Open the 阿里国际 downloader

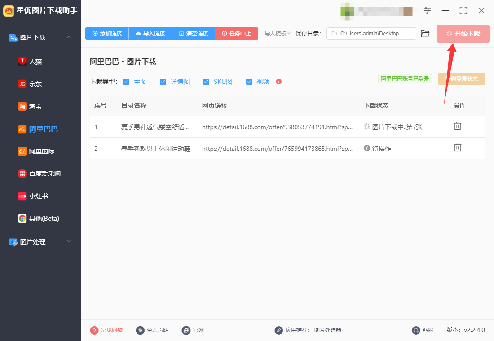36,151
